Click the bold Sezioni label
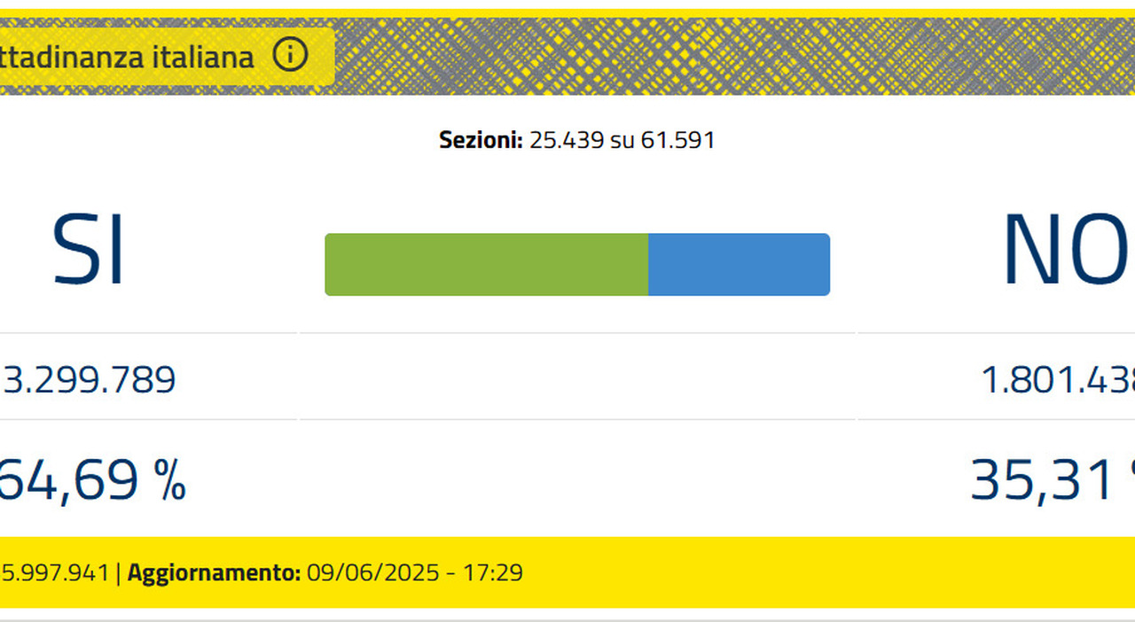Image resolution: width=1135 pixels, height=622 pixels. (x=481, y=140)
